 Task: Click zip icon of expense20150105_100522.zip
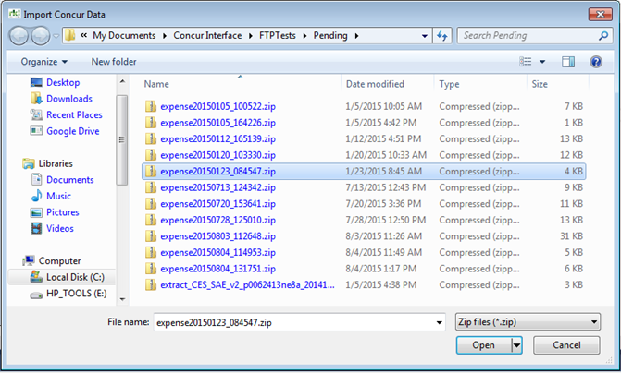[x=151, y=106]
